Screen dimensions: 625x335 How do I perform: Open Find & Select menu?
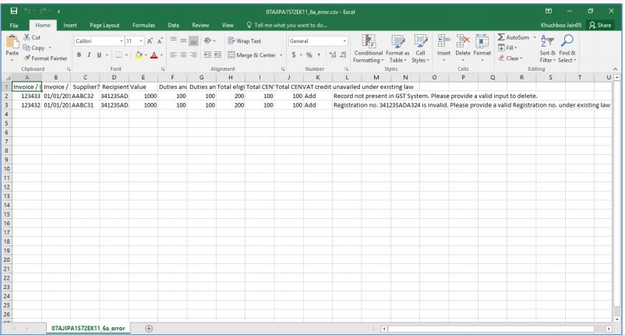567,48
